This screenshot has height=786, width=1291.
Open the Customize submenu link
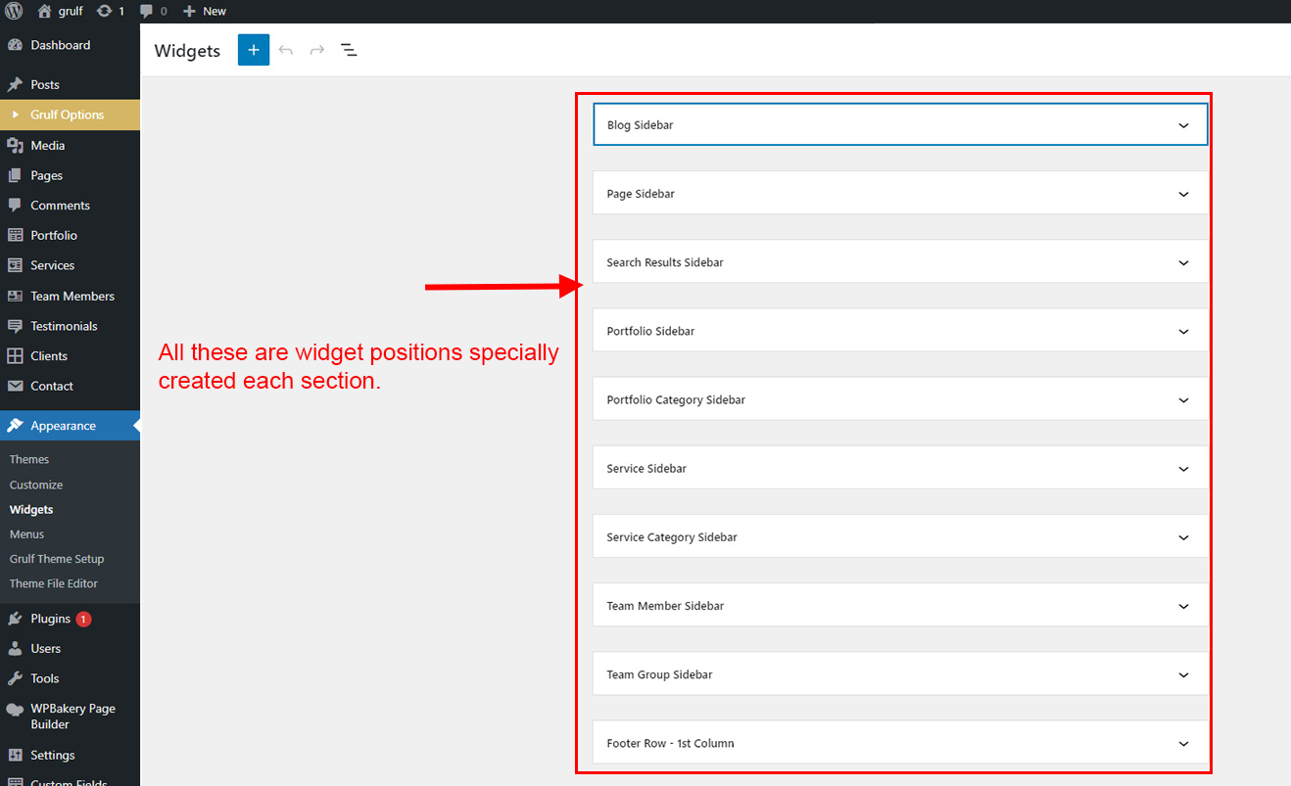point(36,485)
